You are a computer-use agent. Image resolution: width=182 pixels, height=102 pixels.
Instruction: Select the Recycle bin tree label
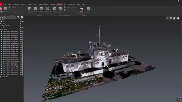click(x=5, y=77)
